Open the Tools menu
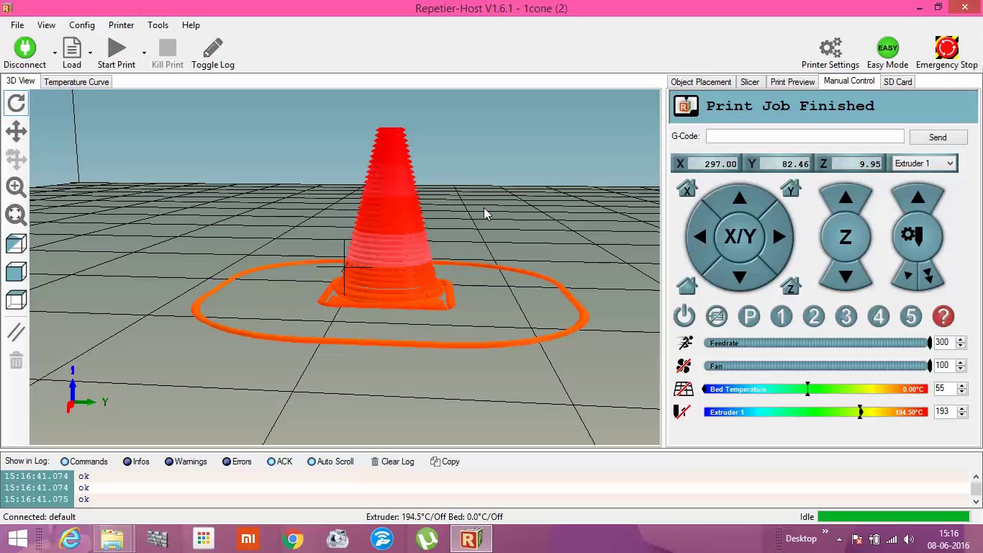 point(158,24)
